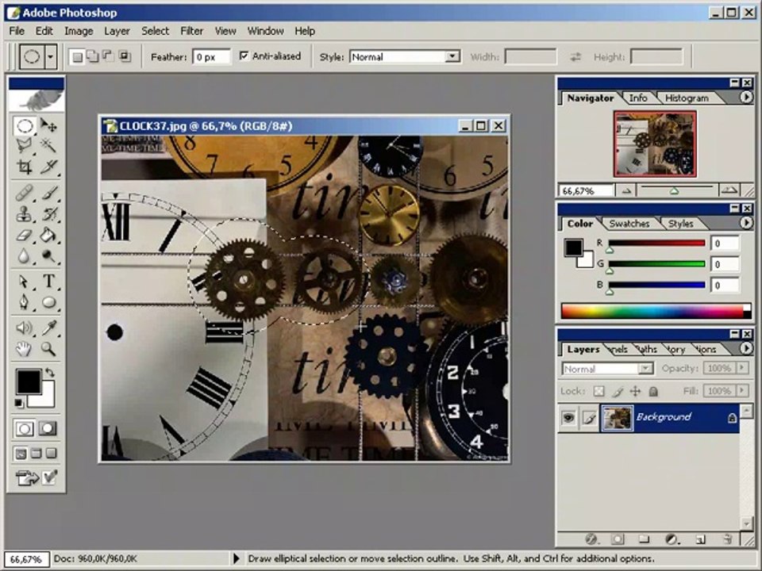Select the Slice tool
This screenshot has width=762, height=571.
pos(48,167)
